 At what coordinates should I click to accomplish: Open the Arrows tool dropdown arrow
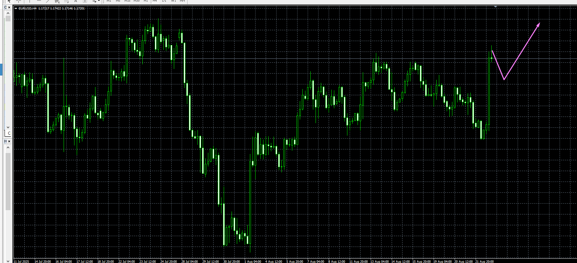(99, 1)
